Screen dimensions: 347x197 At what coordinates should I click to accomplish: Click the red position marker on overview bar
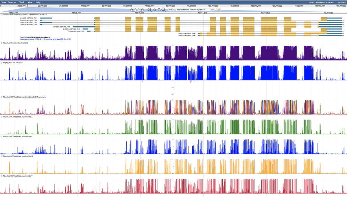coord(27,6)
